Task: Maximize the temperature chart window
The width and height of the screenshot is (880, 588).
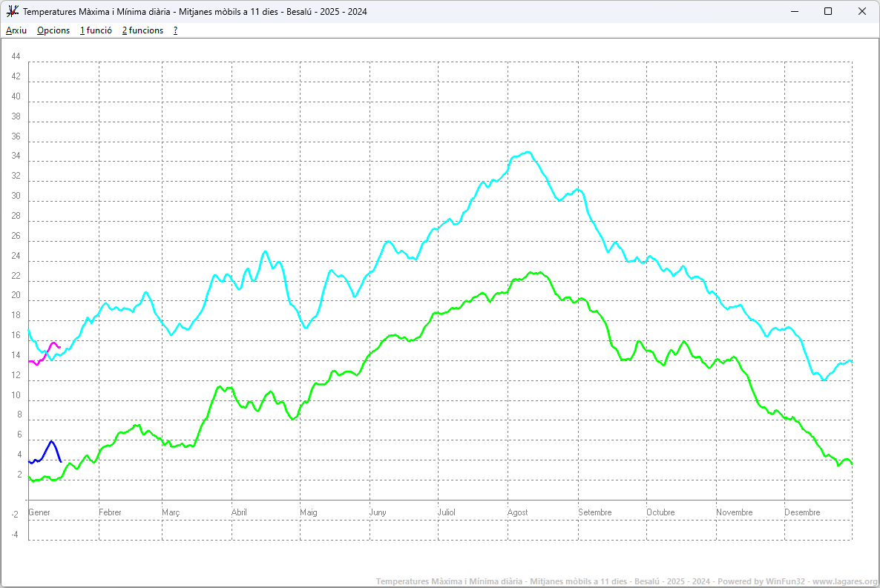Action: click(x=828, y=11)
